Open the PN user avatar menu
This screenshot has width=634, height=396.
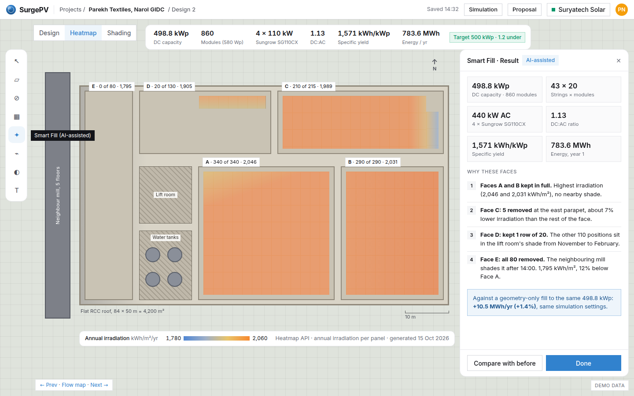(622, 10)
